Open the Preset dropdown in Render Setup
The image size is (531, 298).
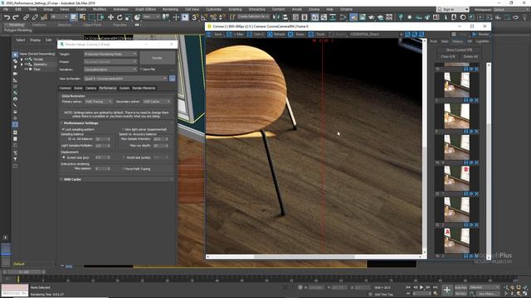point(110,62)
